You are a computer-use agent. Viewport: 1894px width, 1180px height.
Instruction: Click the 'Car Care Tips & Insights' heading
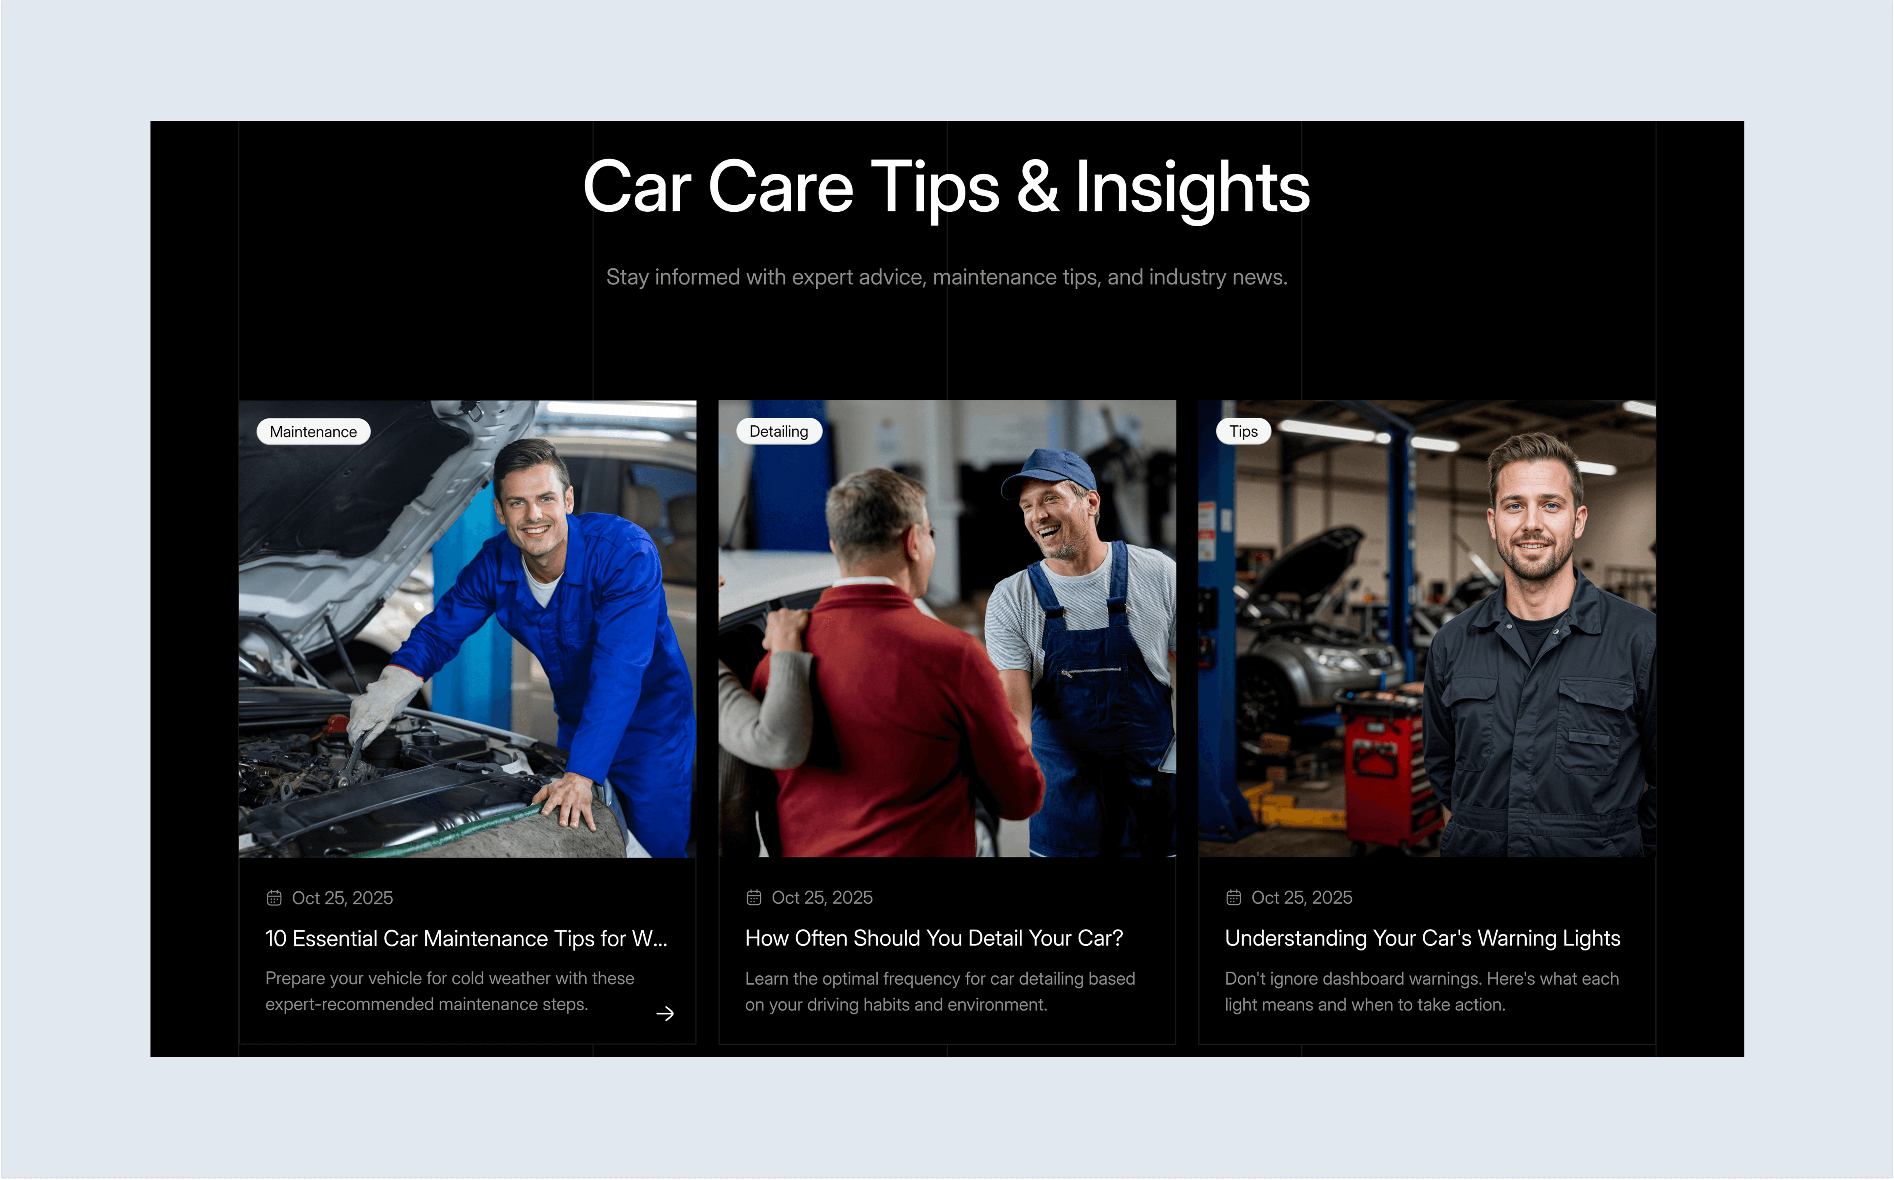(947, 187)
